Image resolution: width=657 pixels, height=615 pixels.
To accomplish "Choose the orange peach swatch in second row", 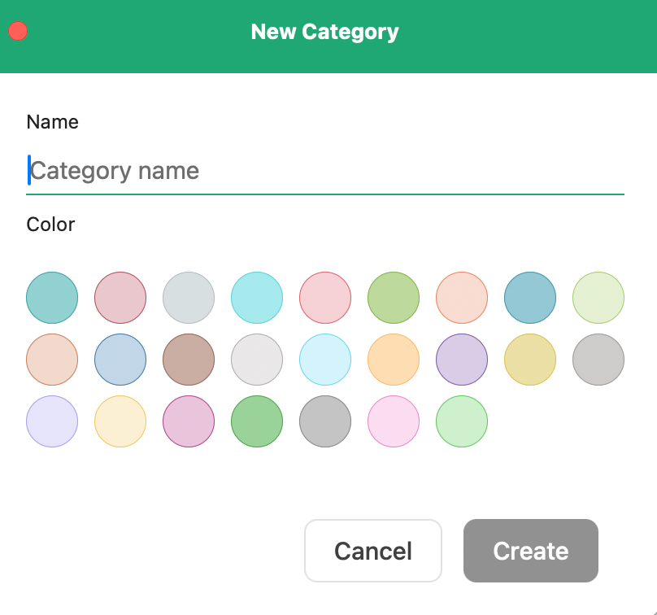I will pos(394,360).
